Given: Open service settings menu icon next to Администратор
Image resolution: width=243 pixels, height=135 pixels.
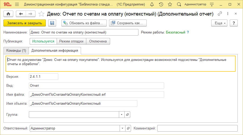Looking at the screenshot, I should point(212,4).
